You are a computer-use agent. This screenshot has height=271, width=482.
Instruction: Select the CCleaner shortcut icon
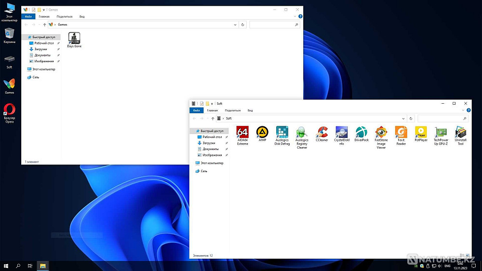(x=322, y=134)
